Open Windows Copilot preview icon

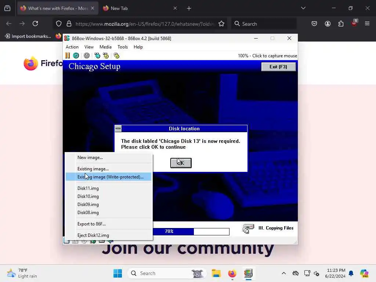(x=364, y=273)
